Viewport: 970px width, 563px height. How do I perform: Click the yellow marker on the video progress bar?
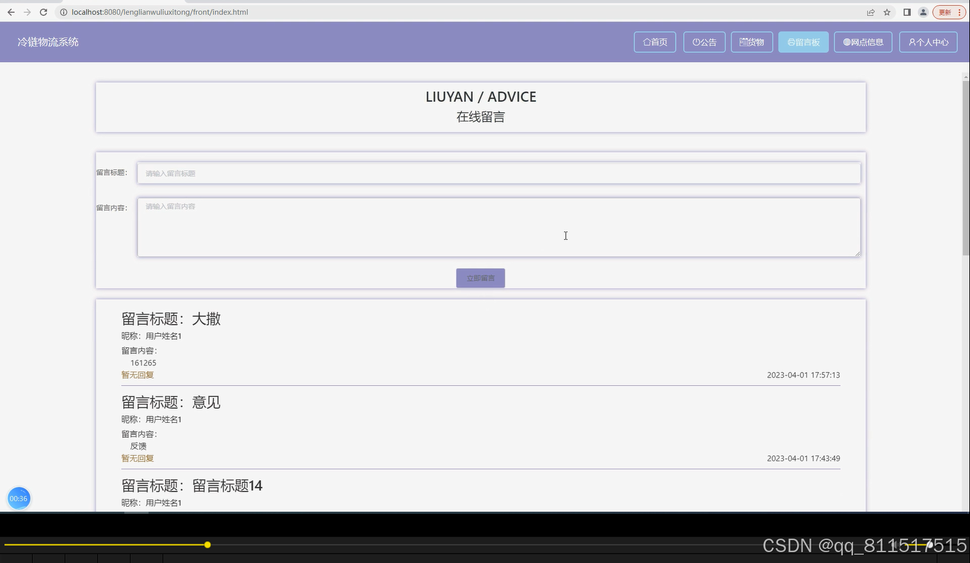coord(207,544)
